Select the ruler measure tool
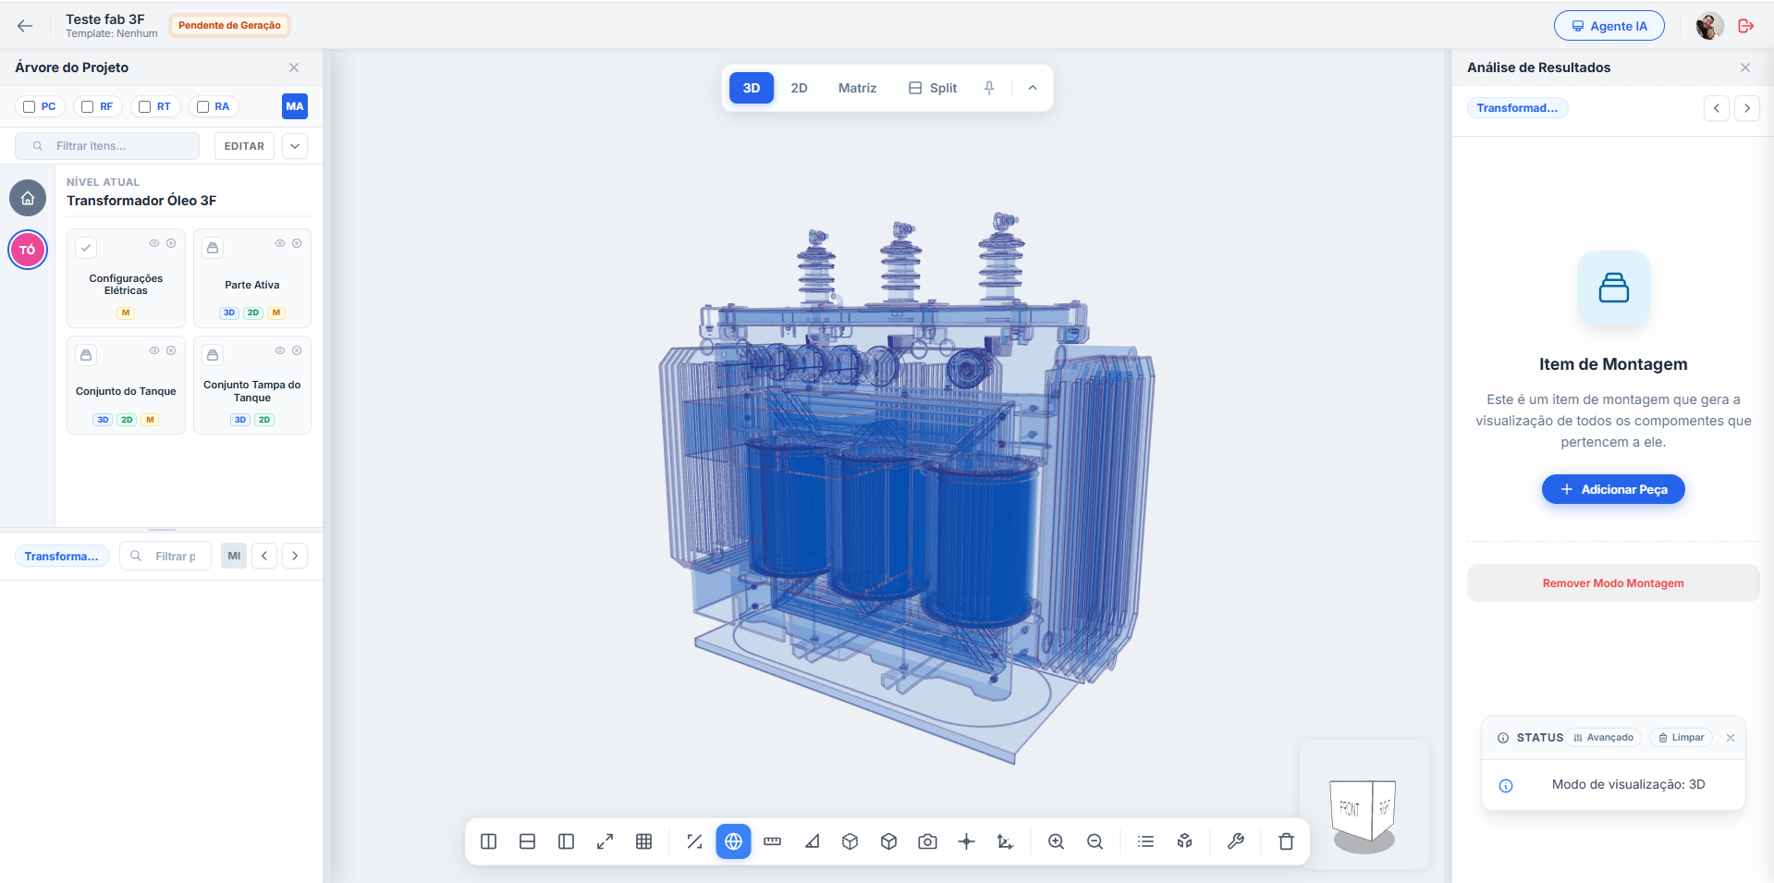This screenshot has height=883, width=1774. [x=773, y=841]
